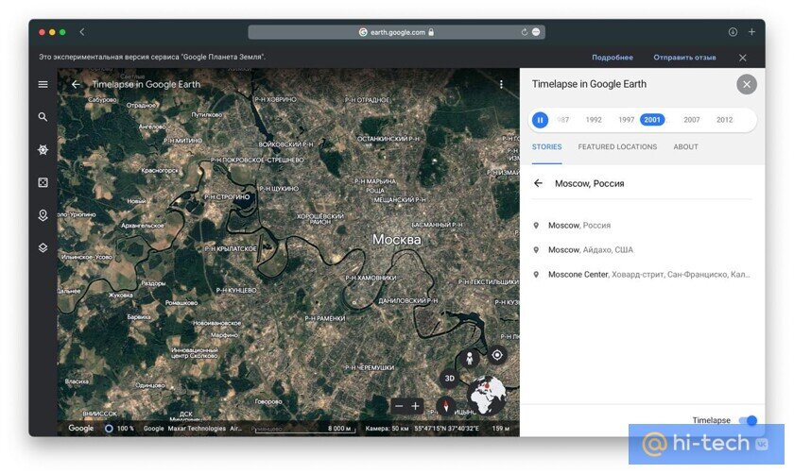This screenshot has width=794, height=474.
Task: Open Подробнее link in banner
Action: point(613,58)
